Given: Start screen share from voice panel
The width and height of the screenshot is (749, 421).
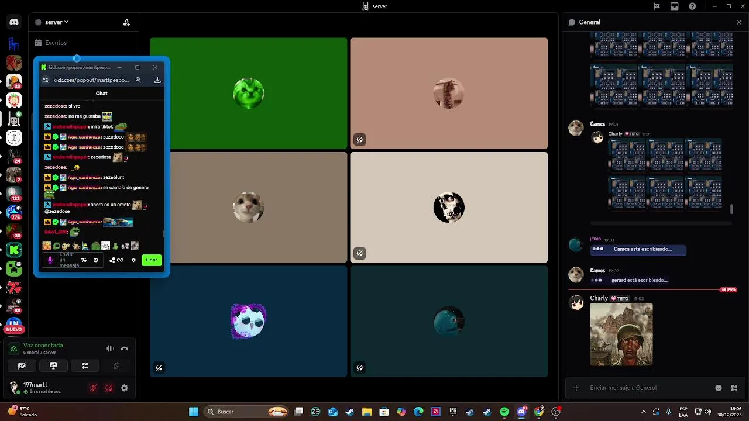Looking at the screenshot, I should click(x=53, y=365).
